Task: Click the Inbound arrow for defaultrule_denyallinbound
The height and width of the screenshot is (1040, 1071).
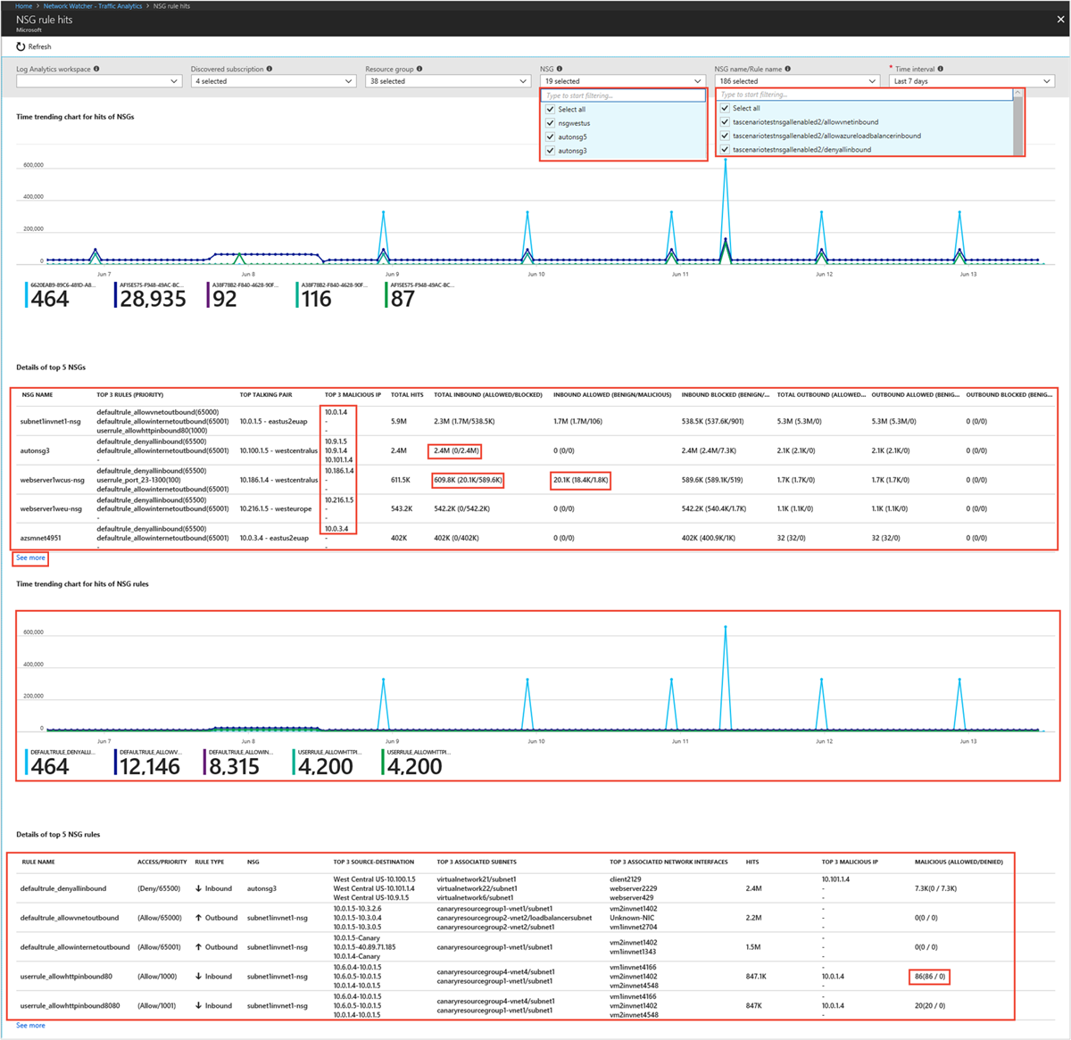Action: (x=198, y=888)
